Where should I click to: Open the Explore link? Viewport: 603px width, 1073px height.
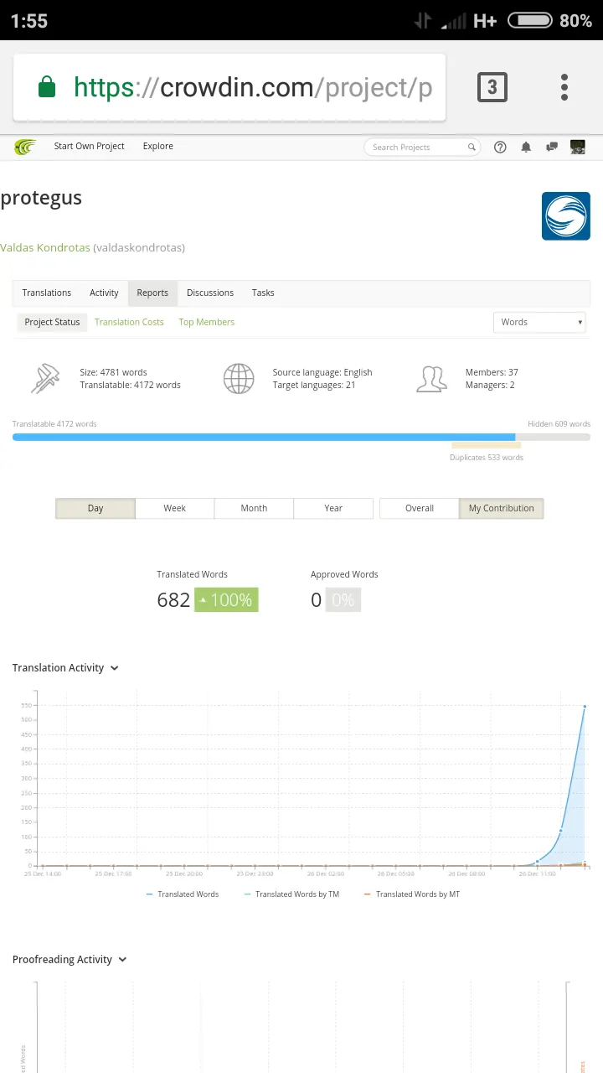click(x=157, y=146)
